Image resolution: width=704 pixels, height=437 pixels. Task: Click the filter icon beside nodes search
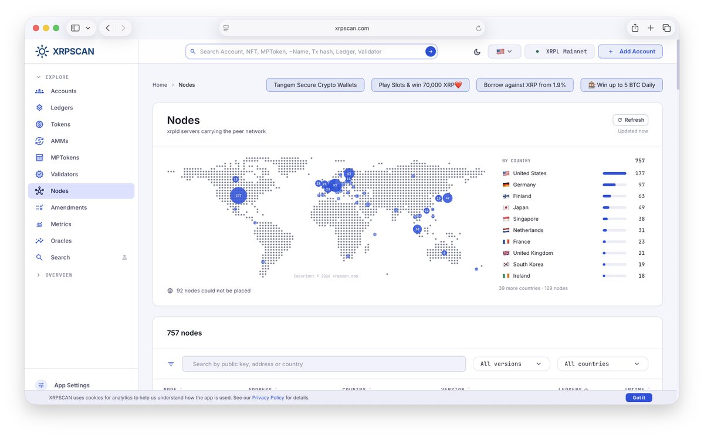click(x=171, y=364)
